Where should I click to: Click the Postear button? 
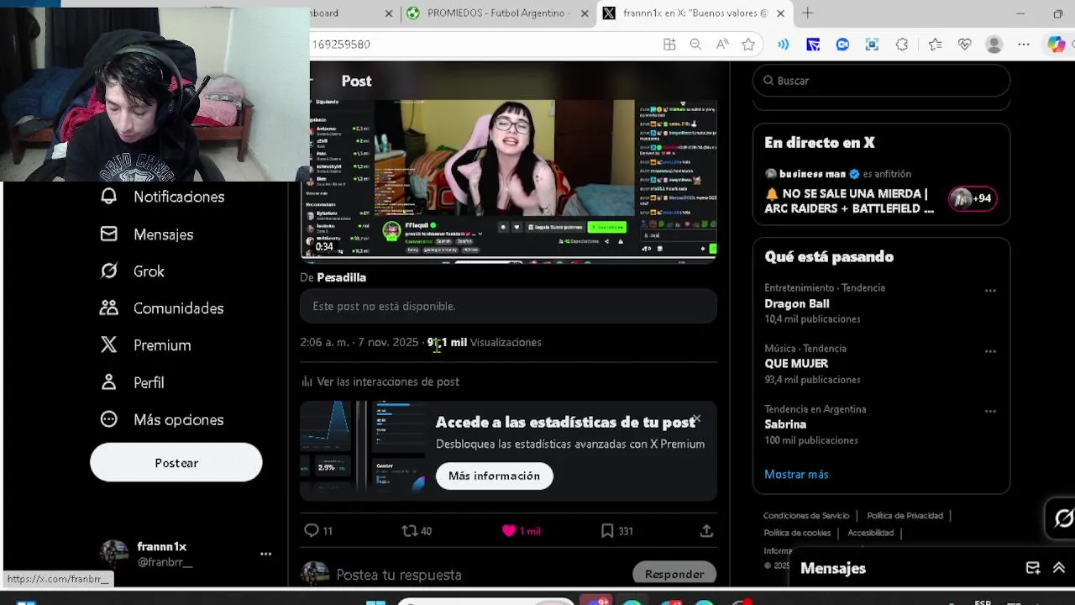176,463
